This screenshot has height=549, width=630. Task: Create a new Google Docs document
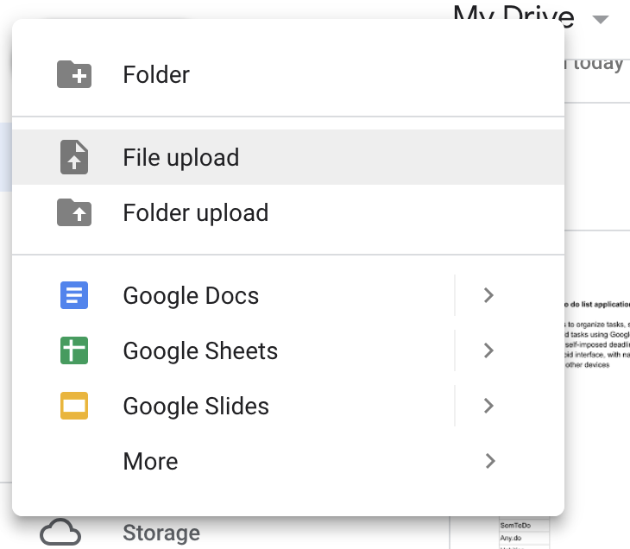tap(233, 295)
